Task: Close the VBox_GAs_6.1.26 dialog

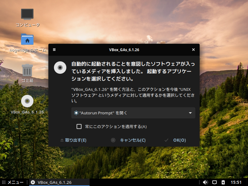Action: [193, 50]
